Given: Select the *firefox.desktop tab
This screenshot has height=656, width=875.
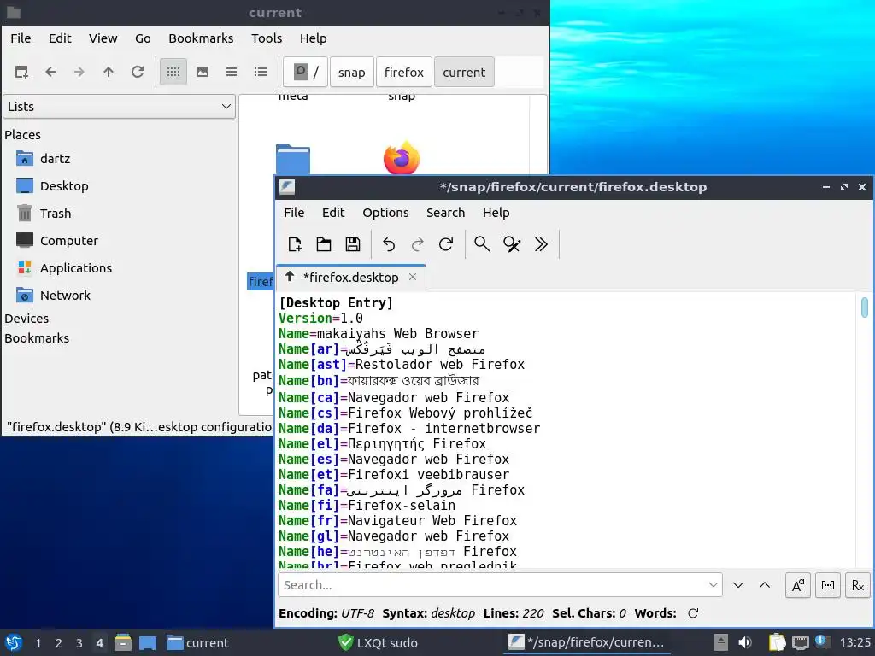Looking at the screenshot, I should pos(350,278).
